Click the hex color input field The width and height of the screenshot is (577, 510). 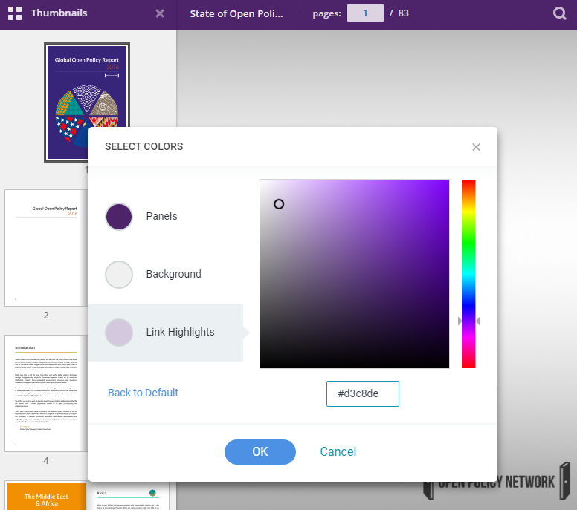click(x=363, y=393)
